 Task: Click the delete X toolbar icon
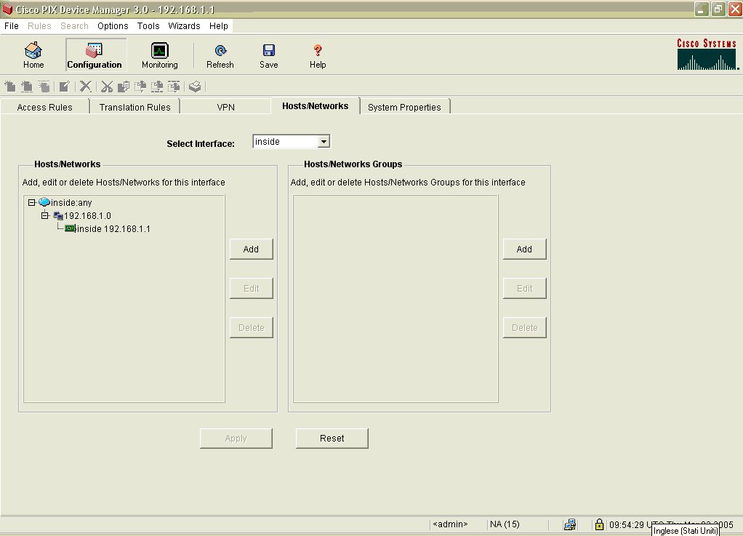point(85,87)
